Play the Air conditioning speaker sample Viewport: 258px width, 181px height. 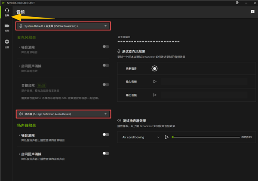tap(166, 137)
